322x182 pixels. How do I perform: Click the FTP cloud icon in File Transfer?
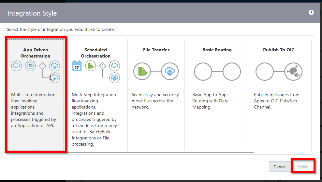tap(170, 71)
